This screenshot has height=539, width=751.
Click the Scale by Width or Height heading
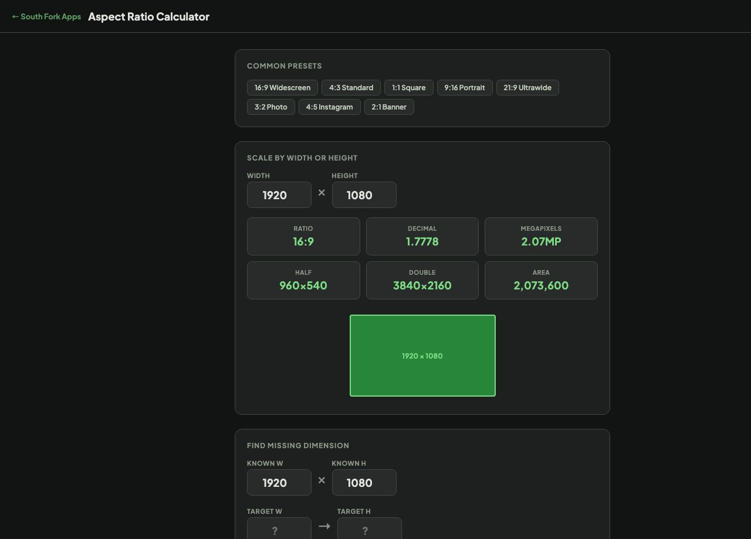(302, 158)
